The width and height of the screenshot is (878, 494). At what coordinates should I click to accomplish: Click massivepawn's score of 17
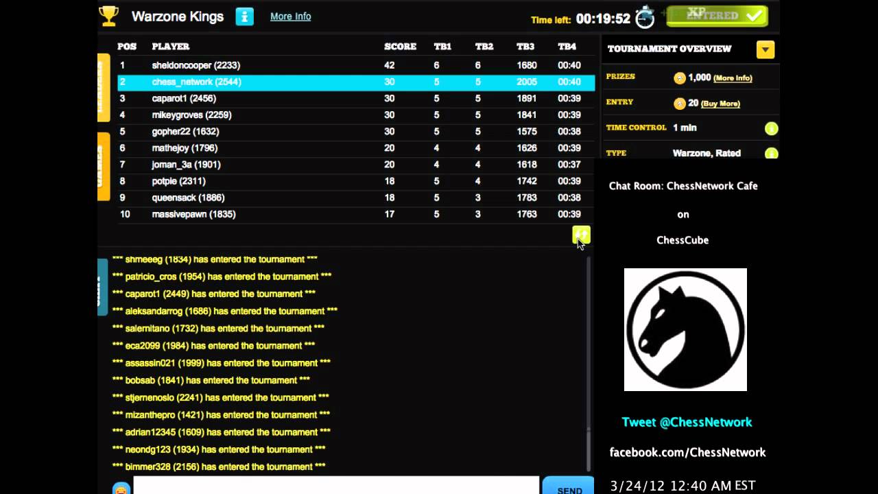pyautogui.click(x=389, y=214)
